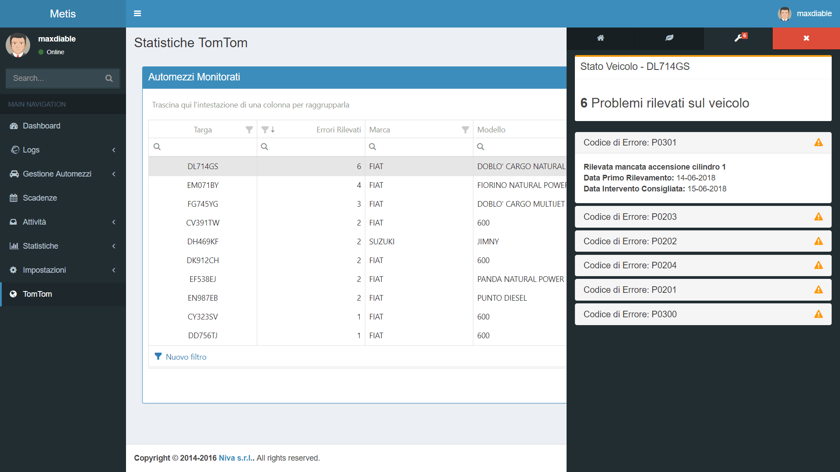Open the Dashboard menu item
840x472 pixels.
pyautogui.click(x=42, y=126)
